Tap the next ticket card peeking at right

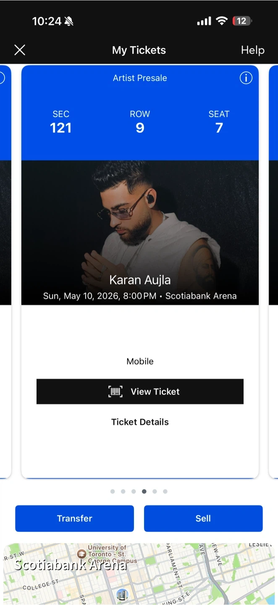[x=273, y=269]
